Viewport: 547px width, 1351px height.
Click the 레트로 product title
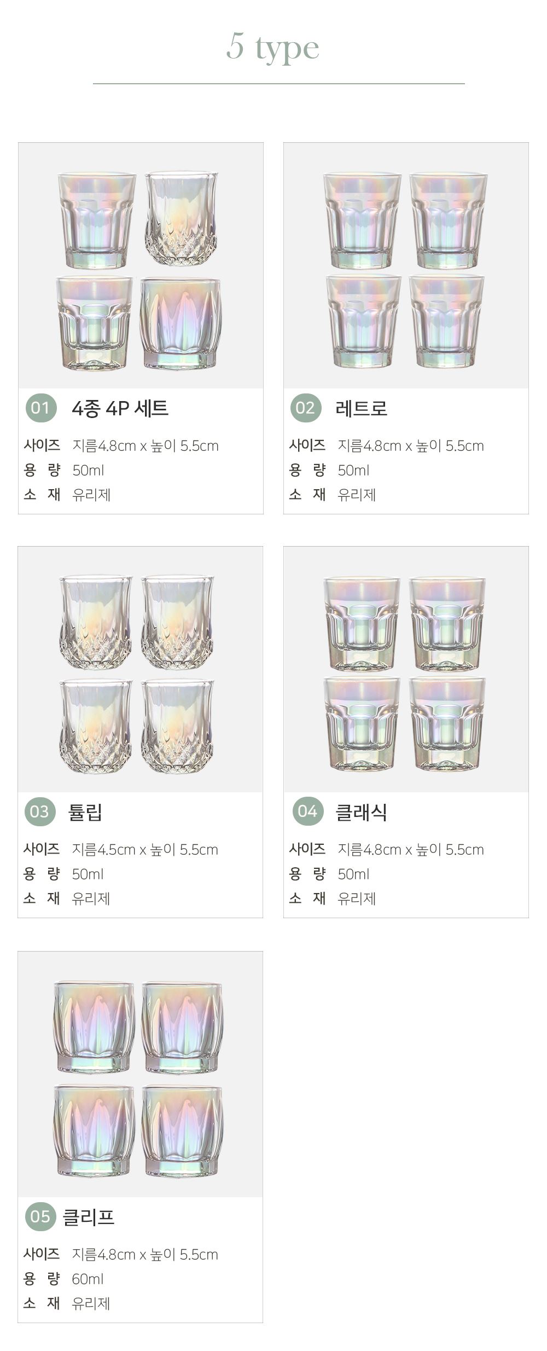click(x=361, y=408)
